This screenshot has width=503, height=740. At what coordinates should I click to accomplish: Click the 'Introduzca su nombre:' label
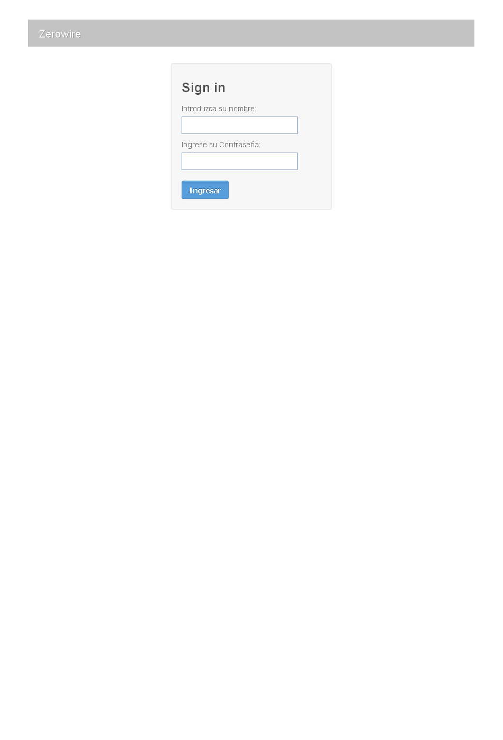tap(219, 109)
